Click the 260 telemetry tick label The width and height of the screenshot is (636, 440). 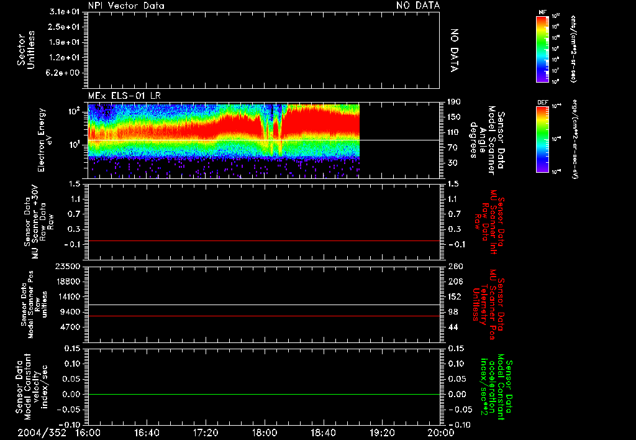click(x=455, y=266)
